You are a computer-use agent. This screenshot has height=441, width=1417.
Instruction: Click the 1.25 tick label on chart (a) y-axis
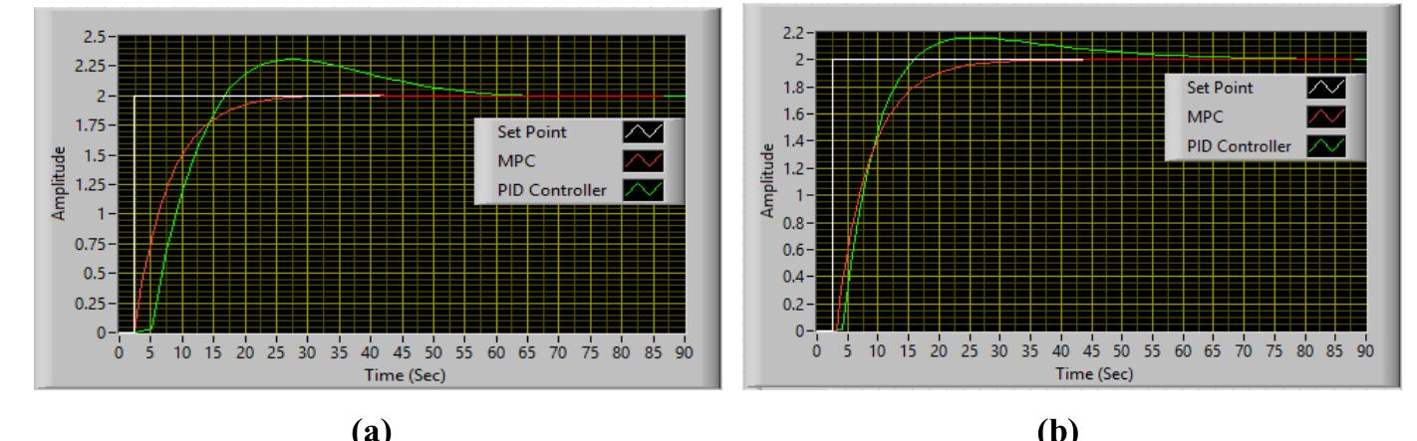(x=89, y=184)
